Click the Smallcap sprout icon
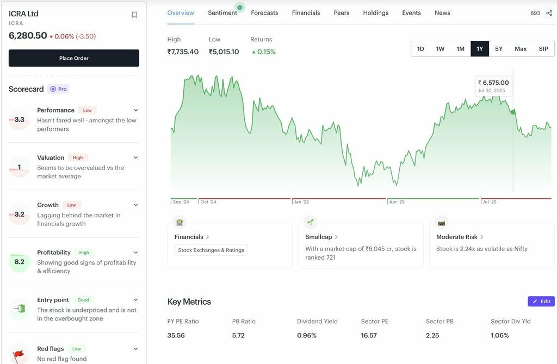The width and height of the screenshot is (557, 364). (x=311, y=222)
